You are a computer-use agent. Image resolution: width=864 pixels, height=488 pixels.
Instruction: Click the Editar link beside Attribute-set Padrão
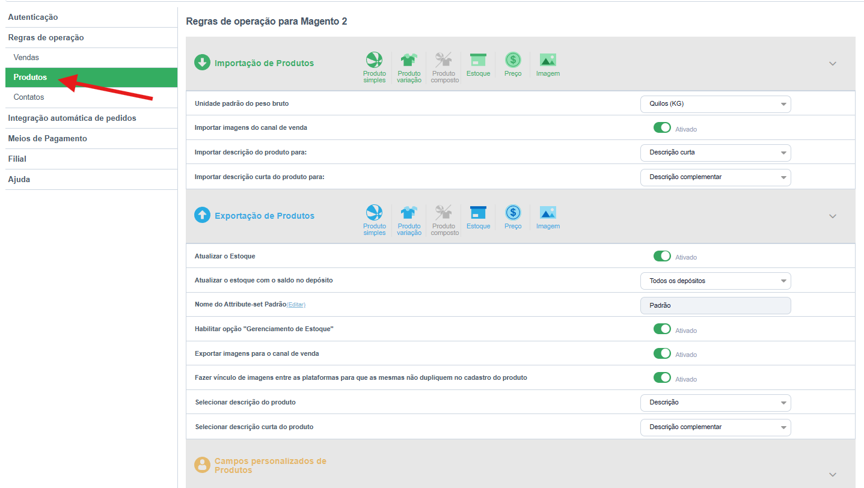(296, 305)
